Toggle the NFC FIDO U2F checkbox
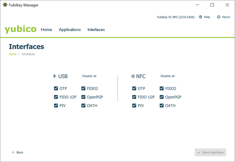 coord(134,97)
